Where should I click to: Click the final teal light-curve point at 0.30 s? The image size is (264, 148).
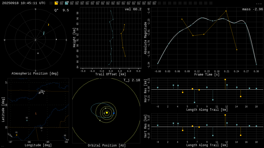[x=256, y=64]
